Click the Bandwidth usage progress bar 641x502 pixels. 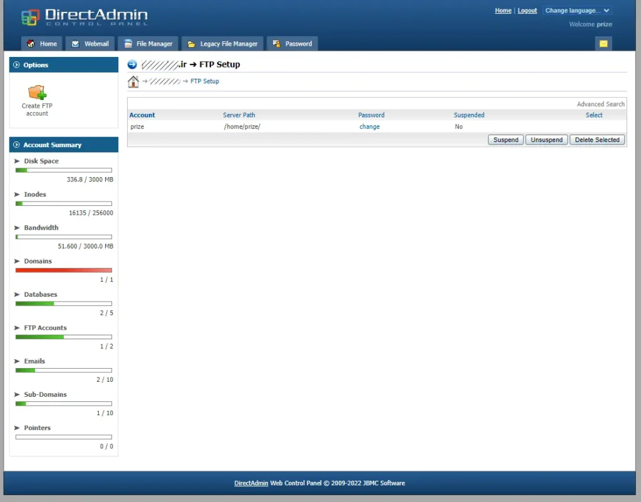click(63, 237)
